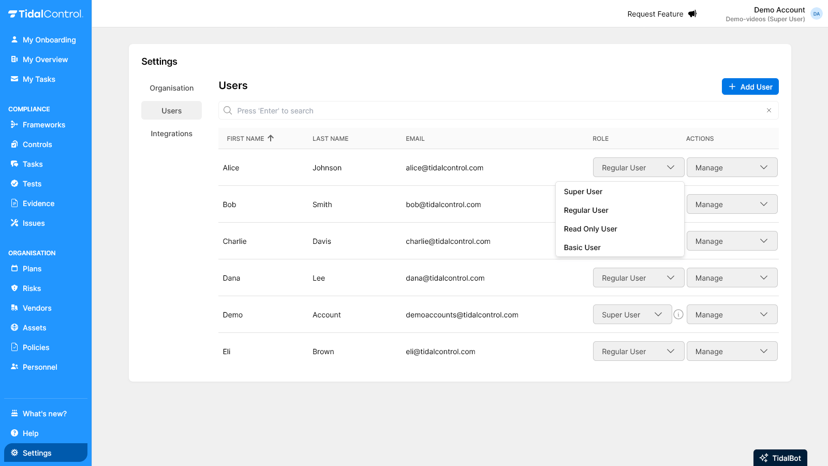The width and height of the screenshot is (828, 466).
Task: Click the Risks shield icon in sidebar
Action: (14, 288)
